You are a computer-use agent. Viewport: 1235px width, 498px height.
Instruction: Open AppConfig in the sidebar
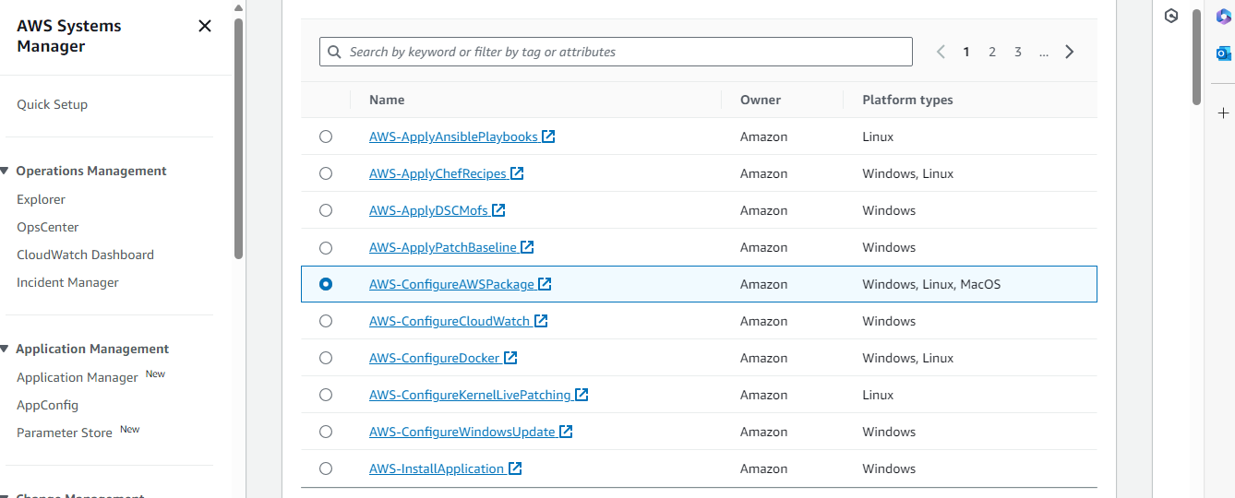click(x=47, y=405)
